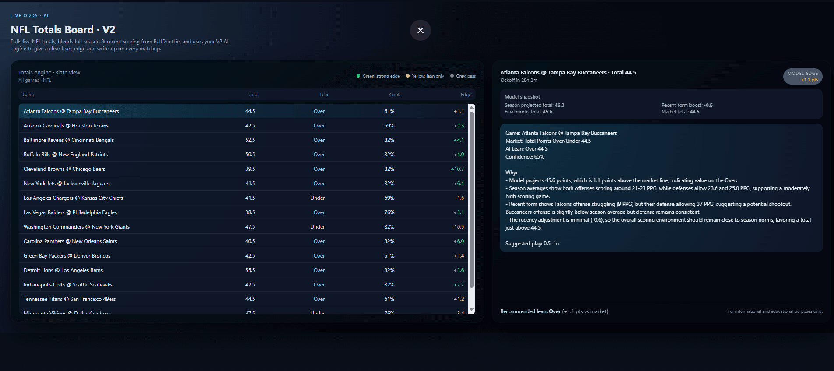
Task: Click the +10.7 edge value for Browns game
Action: click(x=457, y=169)
